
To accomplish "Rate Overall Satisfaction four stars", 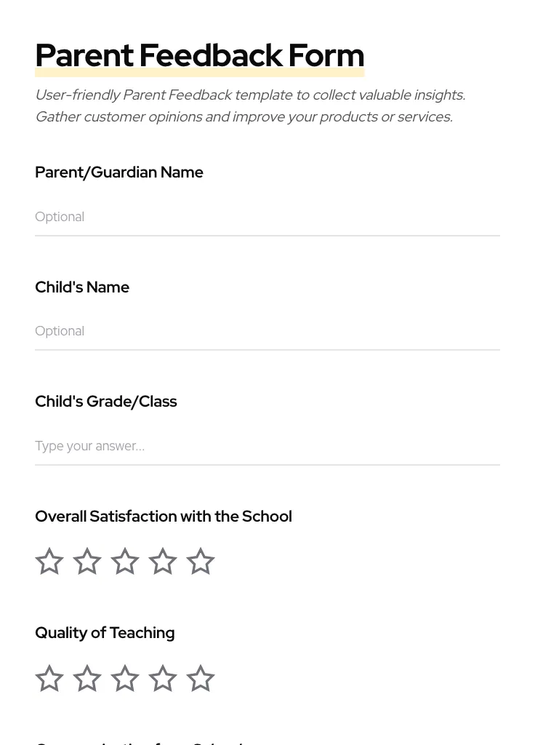I will coord(162,561).
